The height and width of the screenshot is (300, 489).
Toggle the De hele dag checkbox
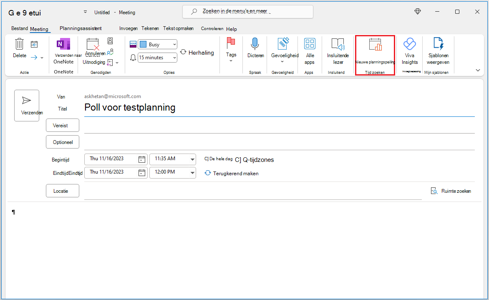coord(206,159)
